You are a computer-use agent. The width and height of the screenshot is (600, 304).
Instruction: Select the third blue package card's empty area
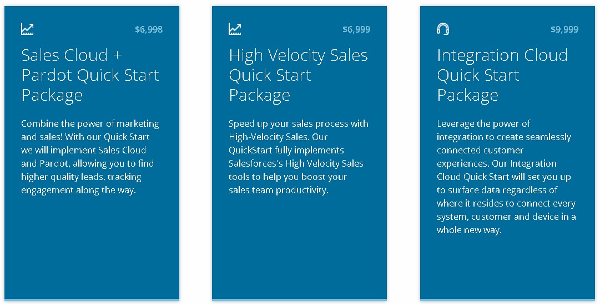click(507, 267)
